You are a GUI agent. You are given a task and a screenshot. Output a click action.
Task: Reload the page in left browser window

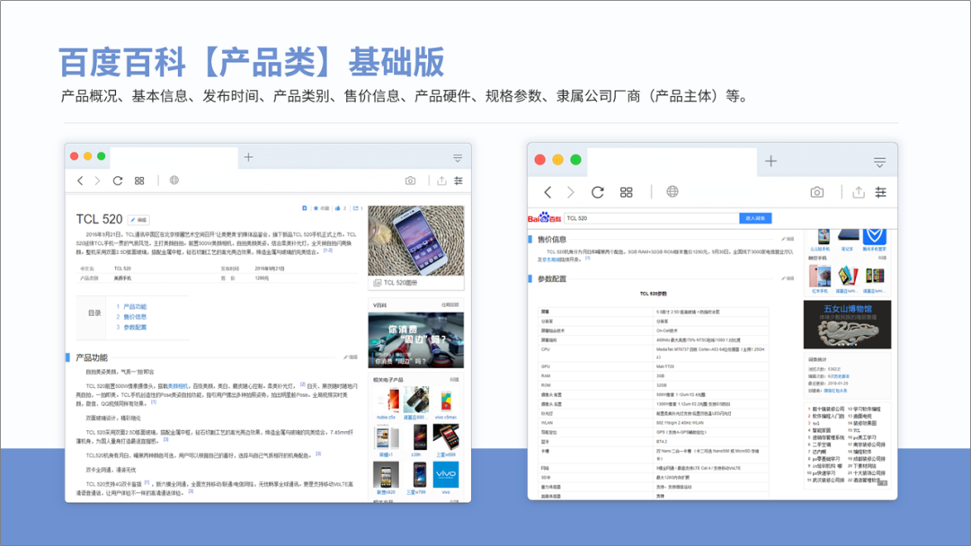[x=118, y=181]
